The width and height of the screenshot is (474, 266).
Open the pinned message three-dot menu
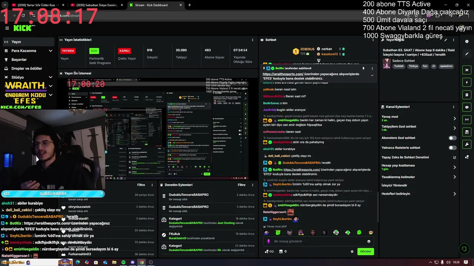[x=372, y=68]
